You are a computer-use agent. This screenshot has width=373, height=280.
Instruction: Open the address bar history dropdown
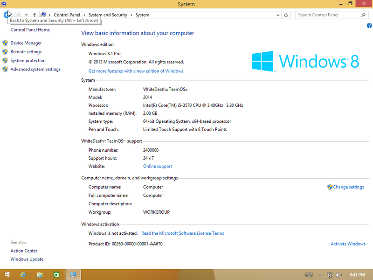[x=278, y=15]
